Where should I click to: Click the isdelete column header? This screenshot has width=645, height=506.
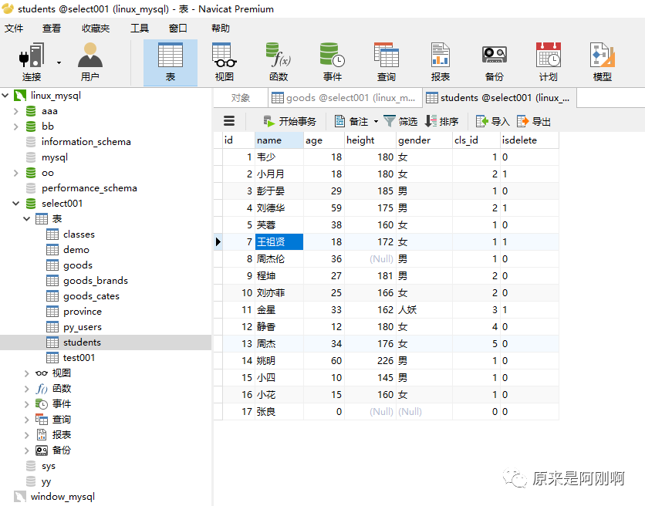click(529, 140)
